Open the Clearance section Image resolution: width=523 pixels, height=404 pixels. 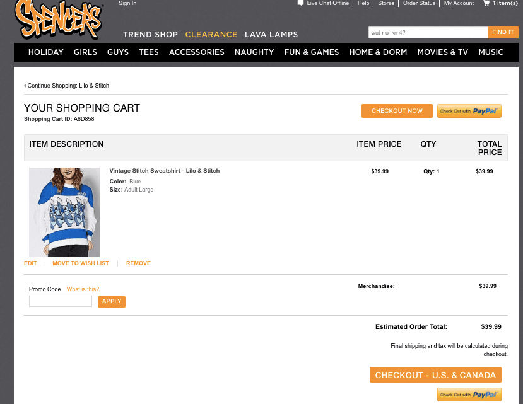211,34
